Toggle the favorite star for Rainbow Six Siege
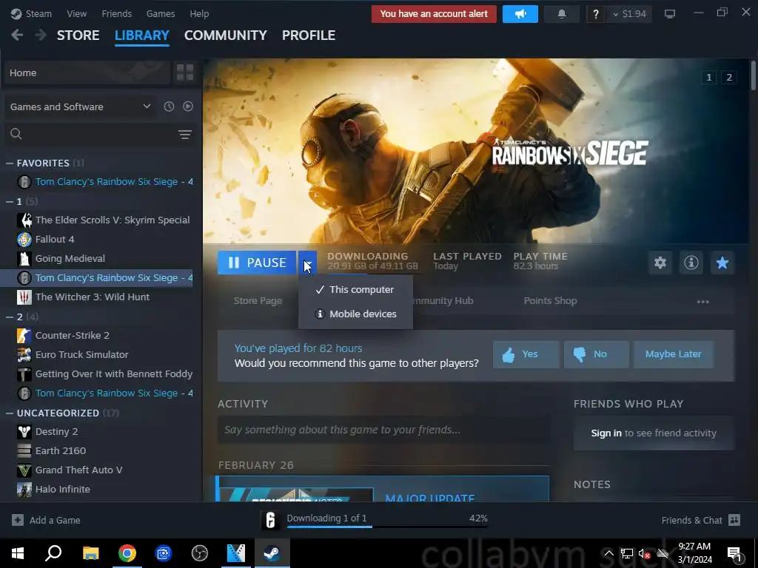Viewport: 758px width, 568px height. pos(722,263)
